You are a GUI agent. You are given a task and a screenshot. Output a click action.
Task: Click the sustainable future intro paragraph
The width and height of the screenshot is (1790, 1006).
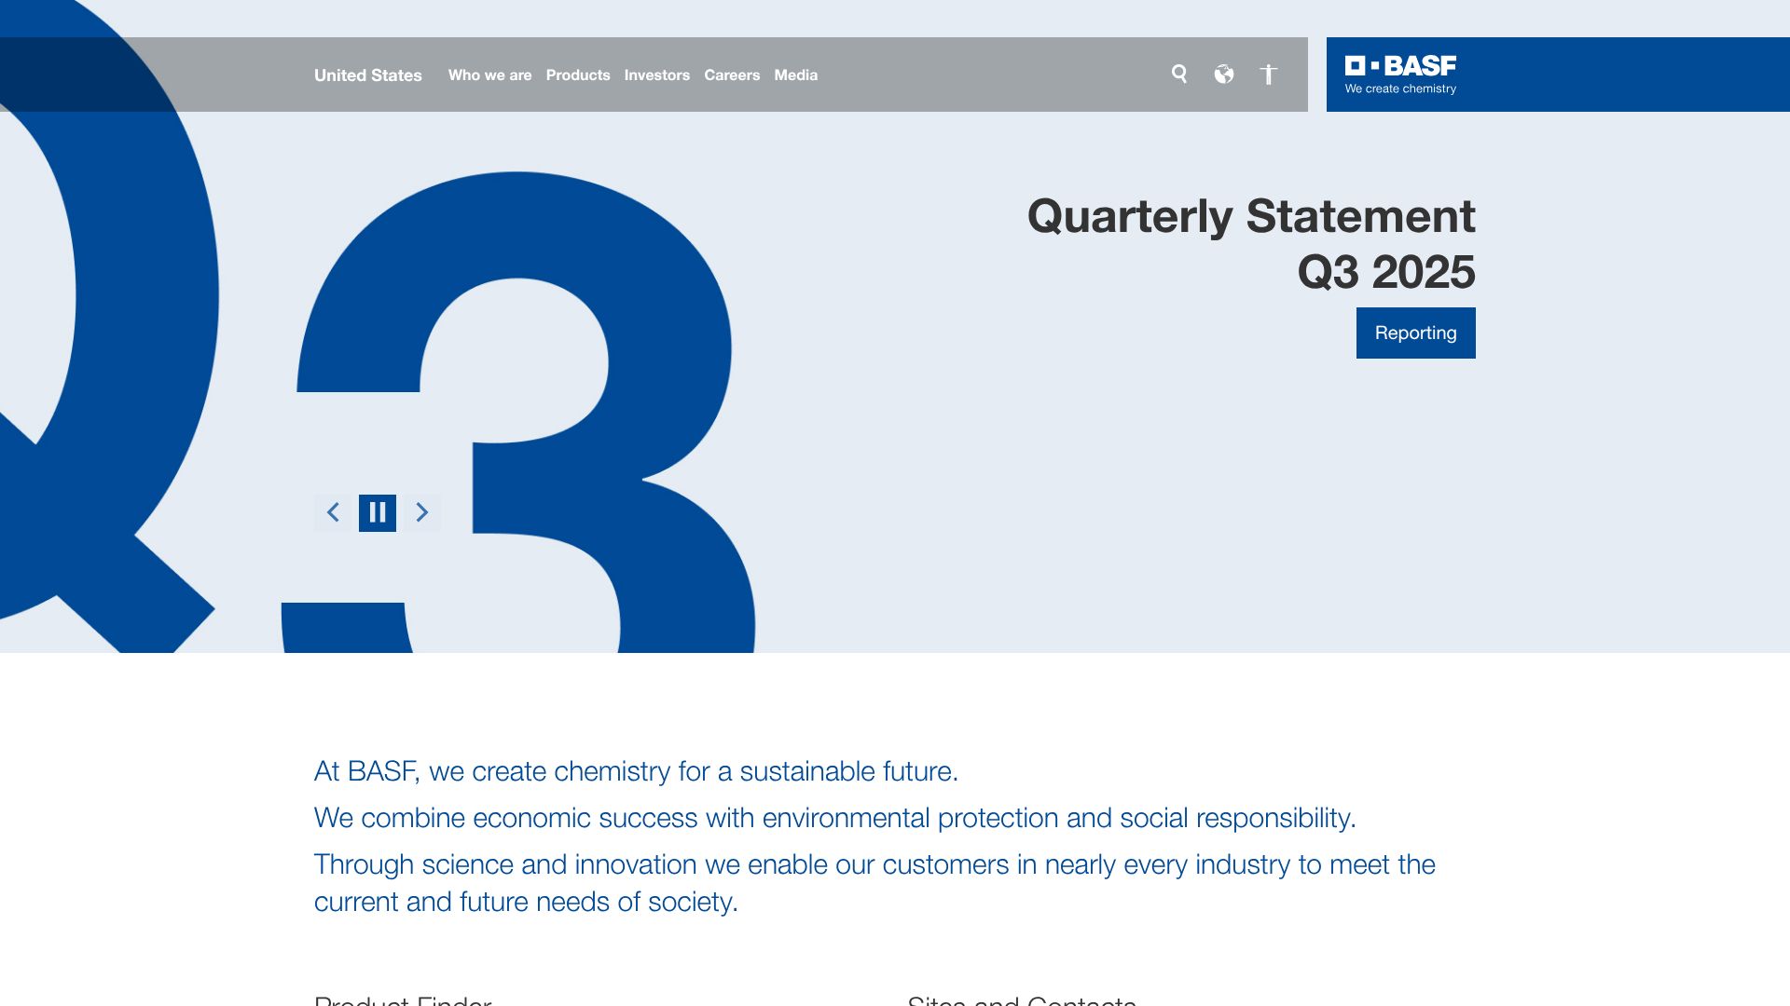coord(636,771)
